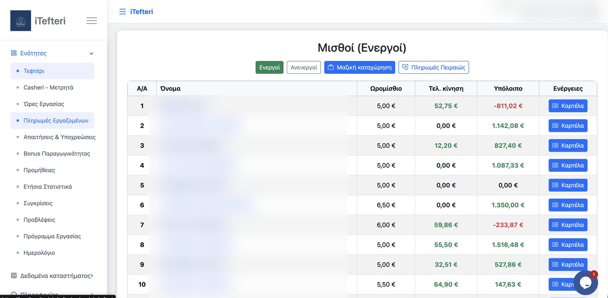Click the iTefteri logo image

tap(21, 21)
